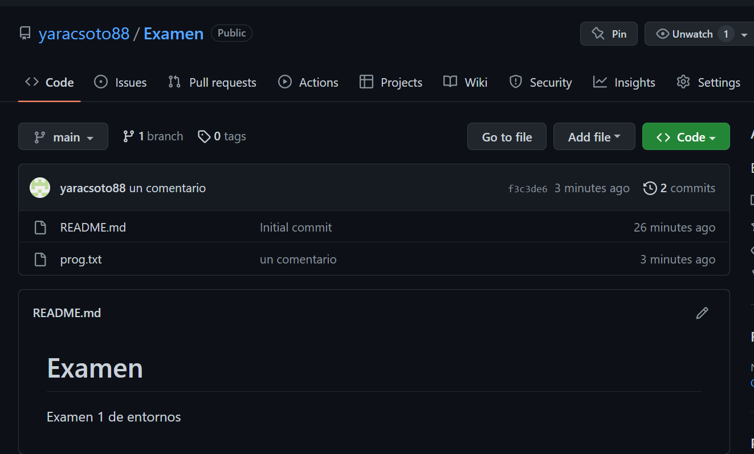The width and height of the screenshot is (754, 454).
Task: Open the green Code dropdown
Action: coord(686,136)
